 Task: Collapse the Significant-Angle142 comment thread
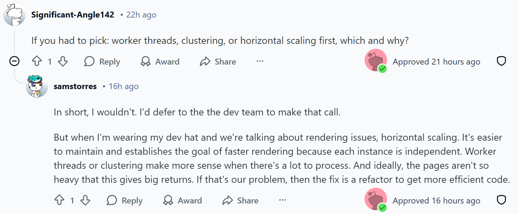(x=14, y=62)
